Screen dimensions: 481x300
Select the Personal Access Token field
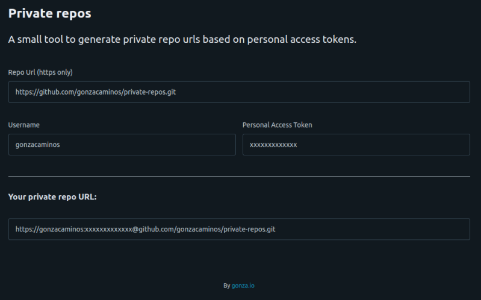point(356,145)
